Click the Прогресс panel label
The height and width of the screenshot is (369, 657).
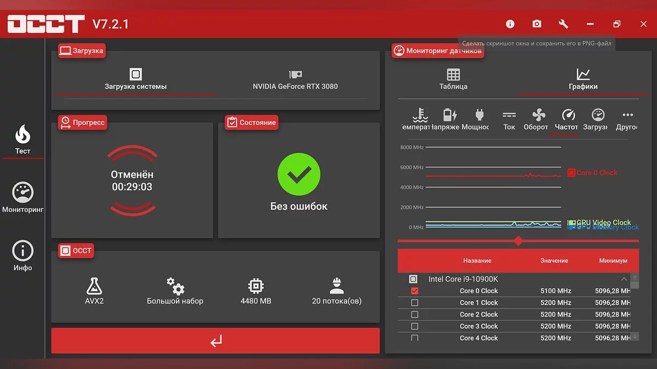[x=83, y=122]
